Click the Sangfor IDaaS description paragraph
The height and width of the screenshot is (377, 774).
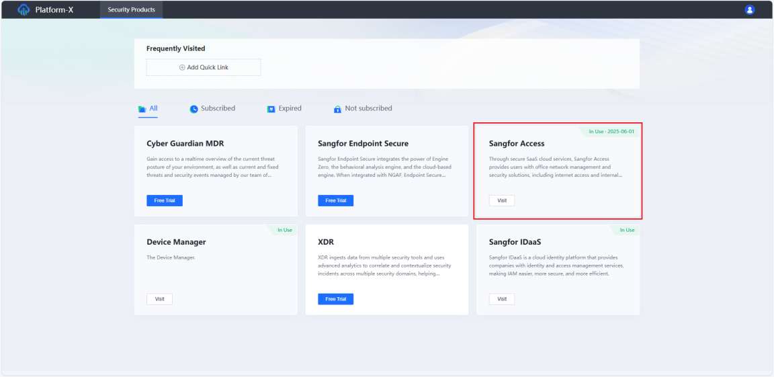coord(556,265)
